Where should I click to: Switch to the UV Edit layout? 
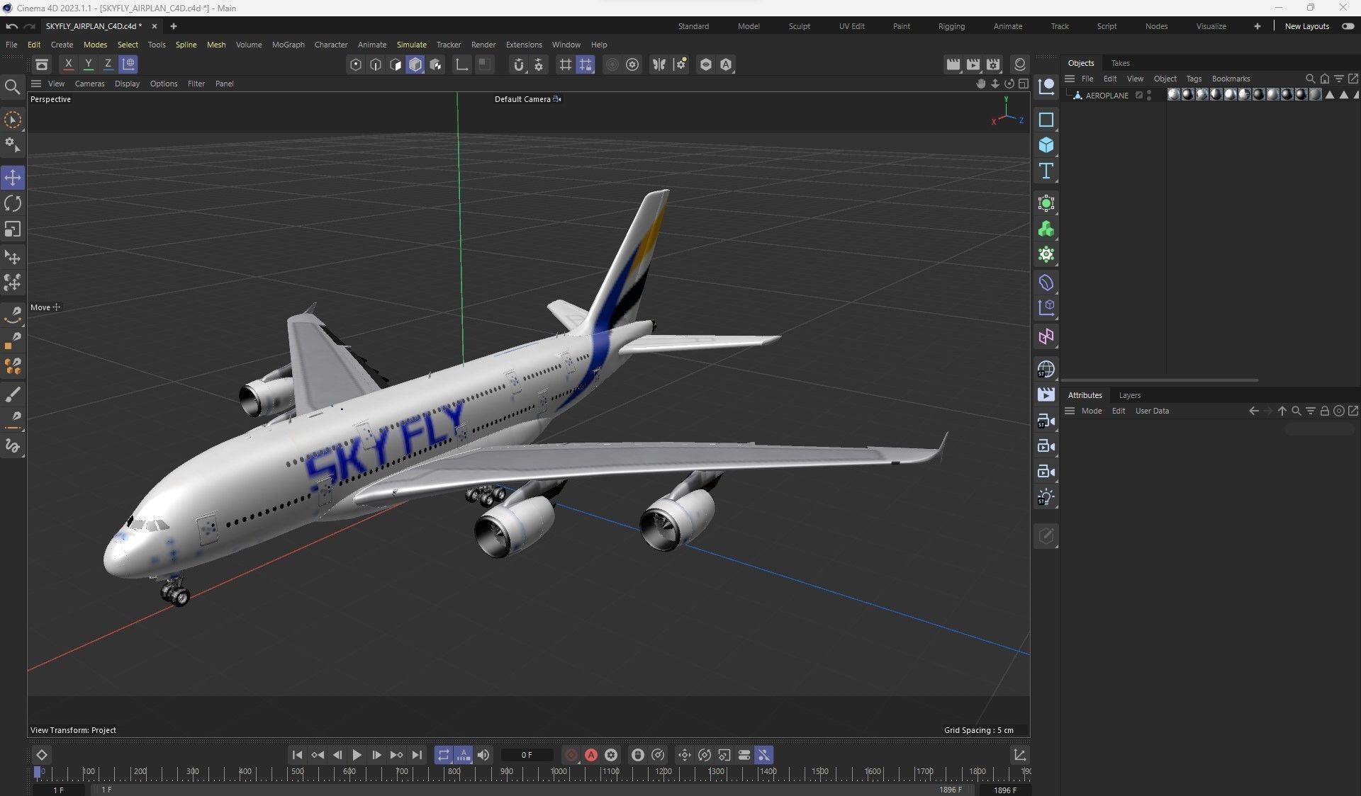(x=851, y=26)
